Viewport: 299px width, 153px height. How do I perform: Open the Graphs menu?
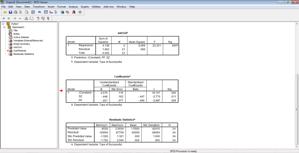tap(85, 6)
